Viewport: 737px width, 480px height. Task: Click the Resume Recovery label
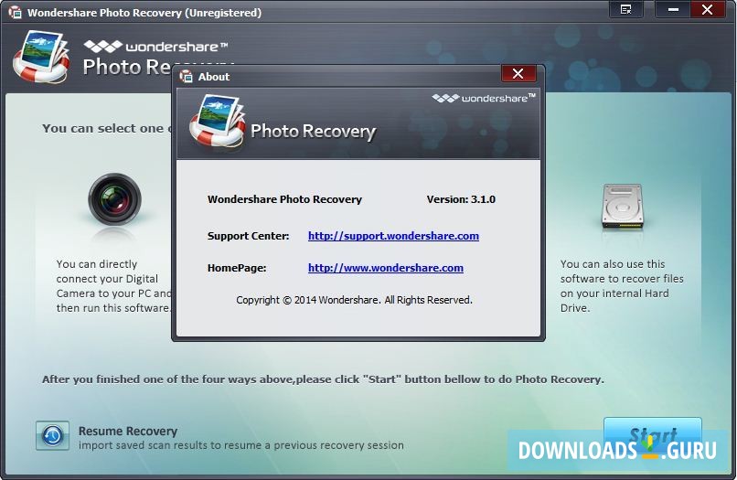[x=128, y=431]
